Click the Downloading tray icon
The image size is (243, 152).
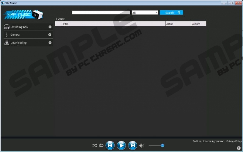pos(7,43)
